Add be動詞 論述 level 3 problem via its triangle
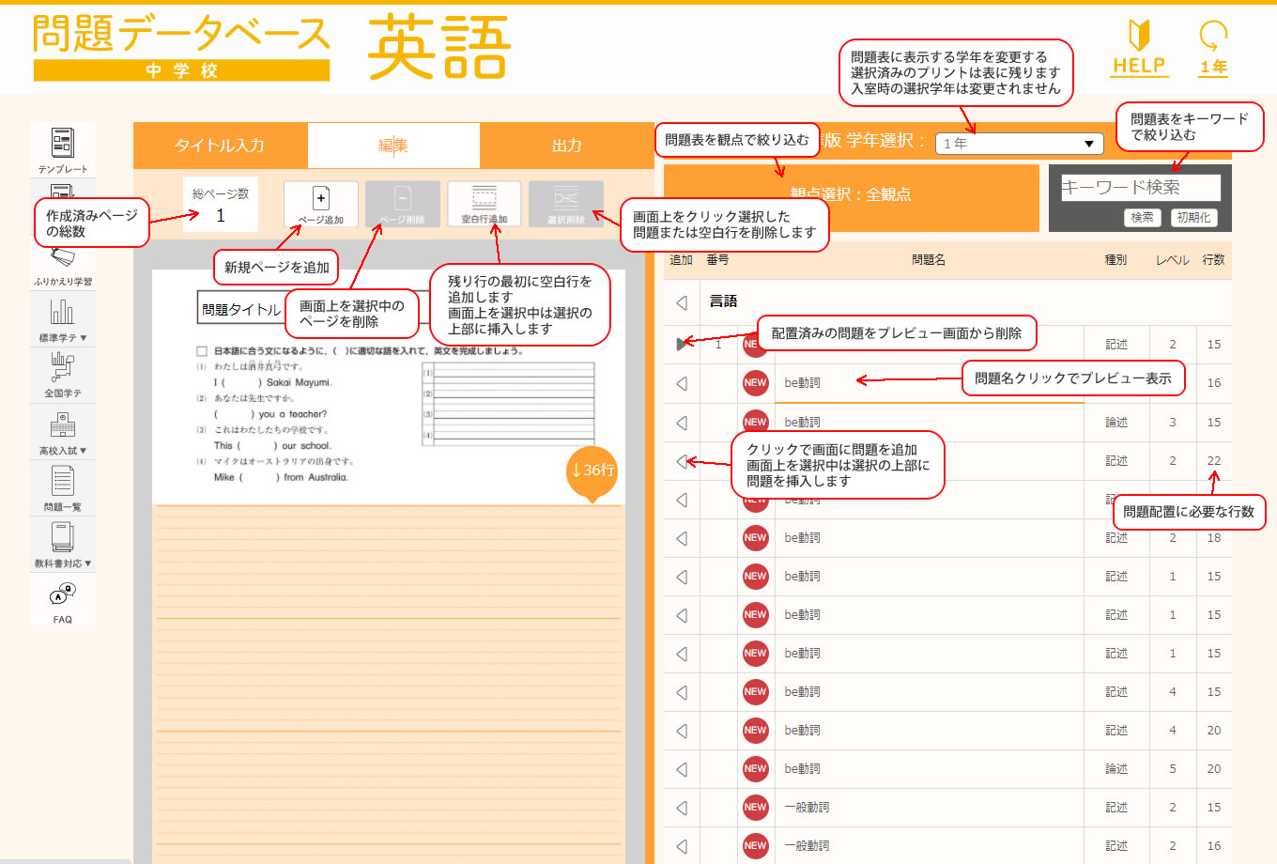 tap(682, 423)
